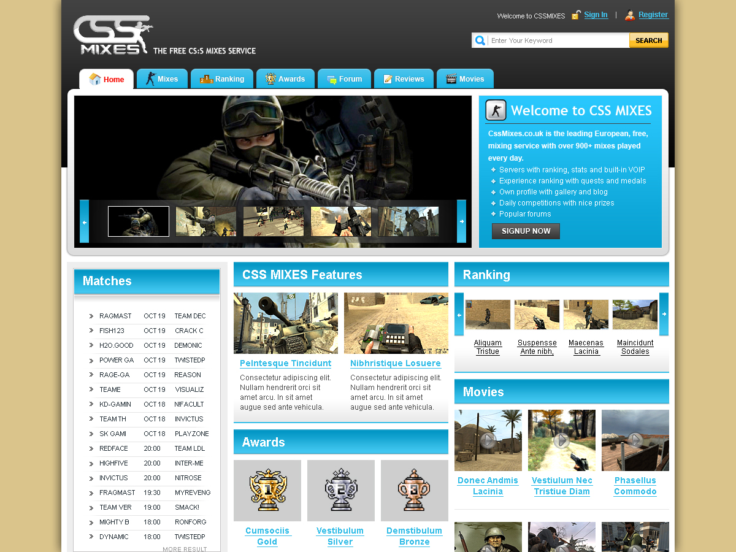
Task: Open Demstibulum Bronze award link
Action: [415, 536]
